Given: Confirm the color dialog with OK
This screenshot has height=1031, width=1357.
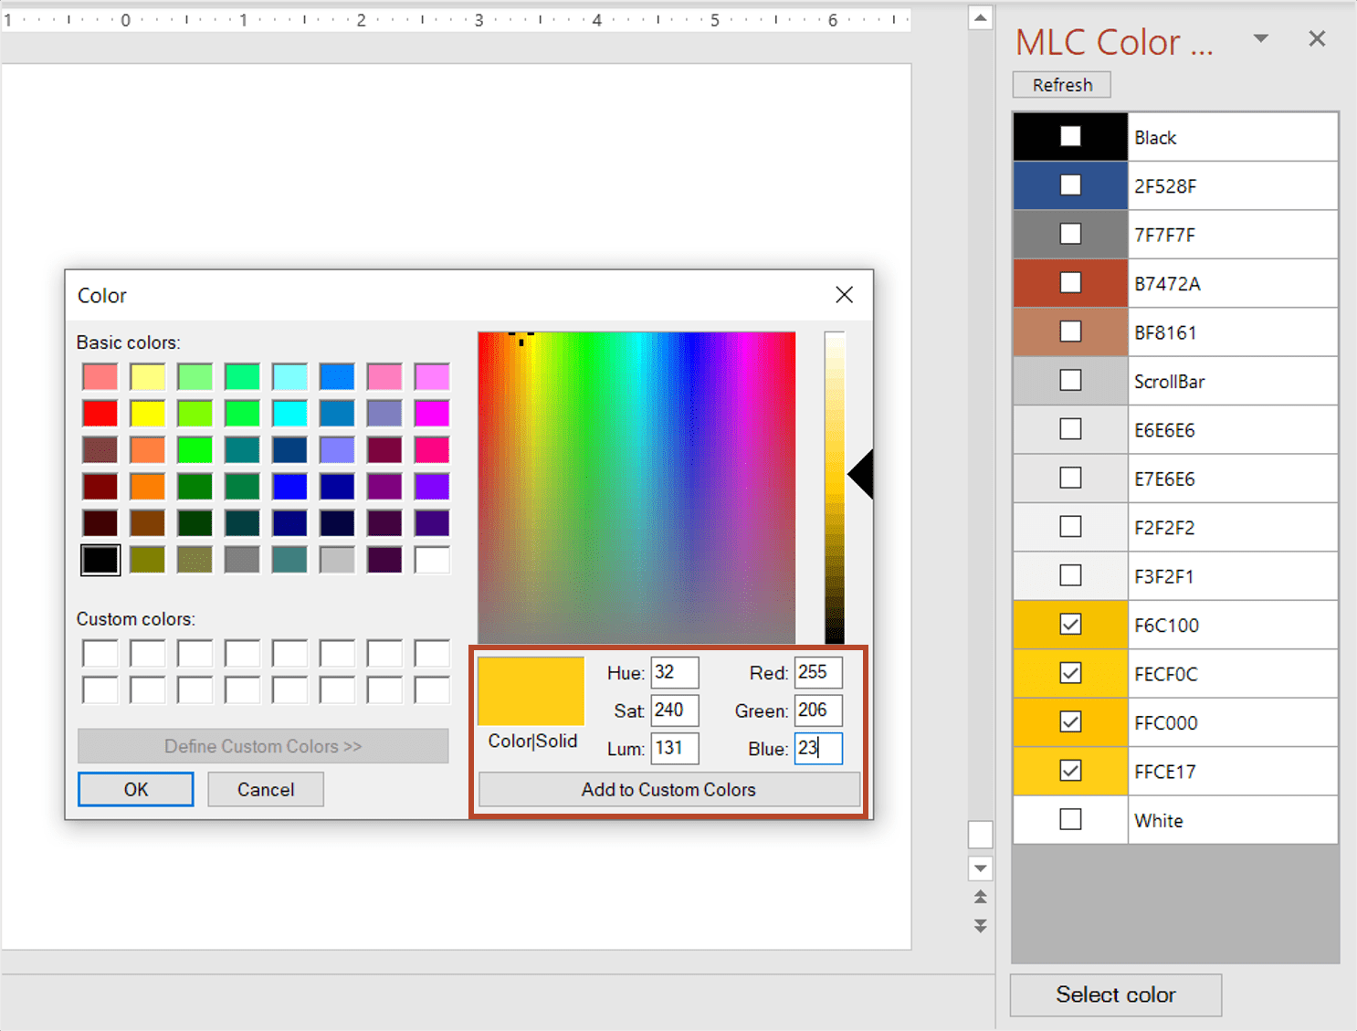Looking at the screenshot, I should coord(136,789).
